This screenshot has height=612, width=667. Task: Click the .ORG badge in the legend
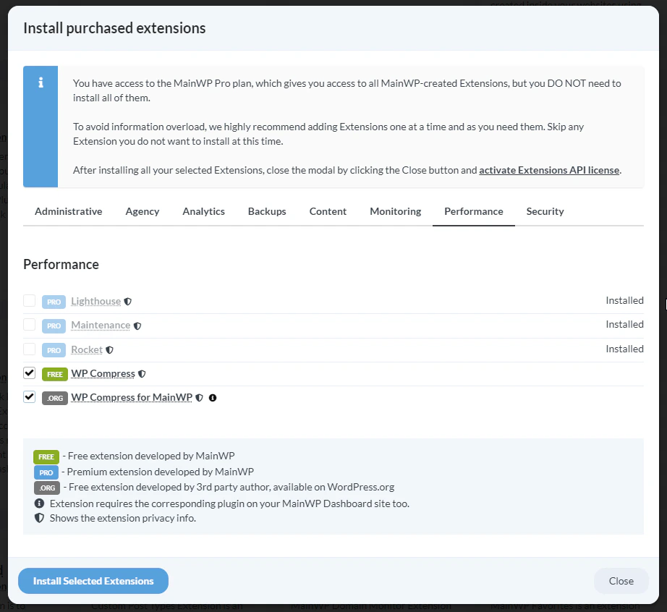click(47, 488)
